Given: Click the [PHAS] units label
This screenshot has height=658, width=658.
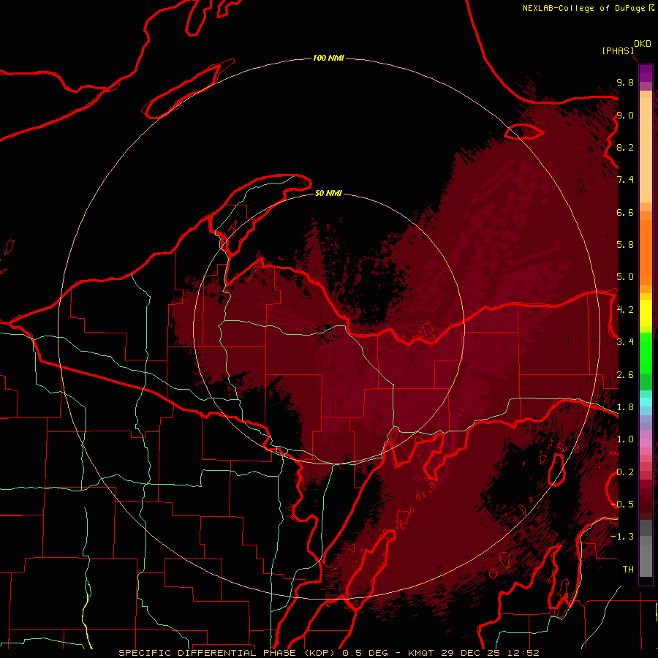Looking at the screenshot, I should [x=618, y=50].
